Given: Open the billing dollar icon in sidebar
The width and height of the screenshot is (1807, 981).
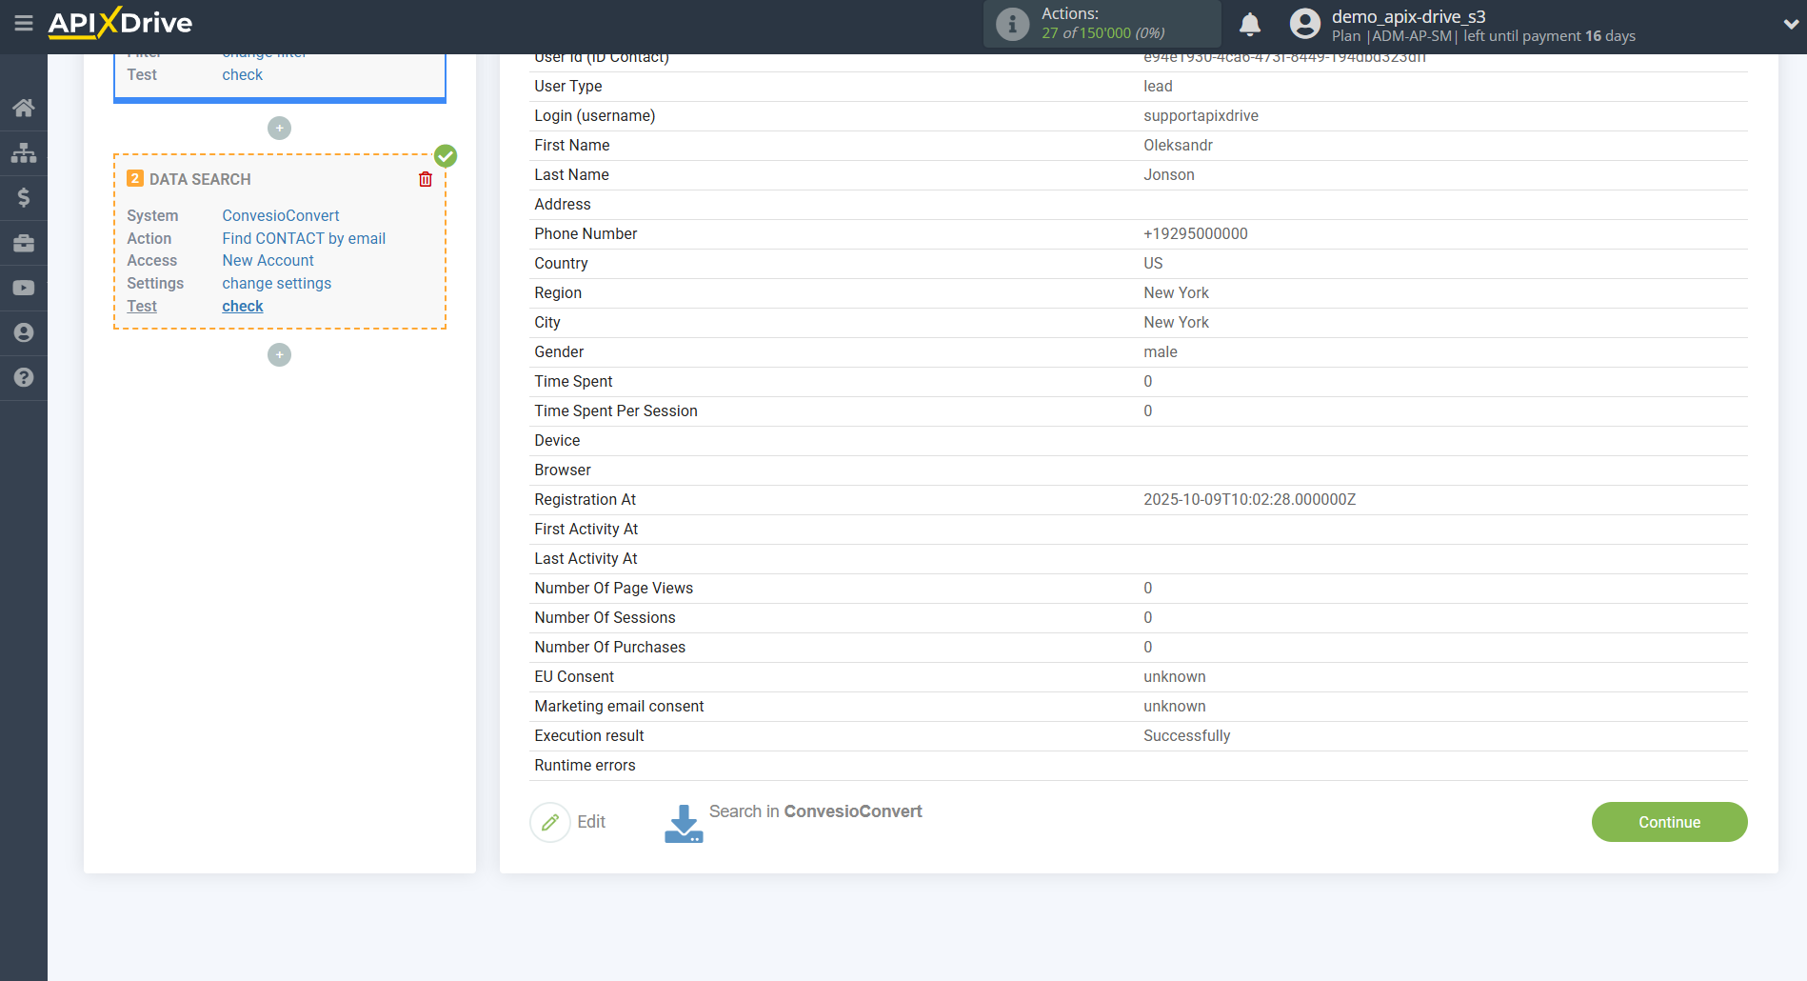Looking at the screenshot, I should [24, 197].
